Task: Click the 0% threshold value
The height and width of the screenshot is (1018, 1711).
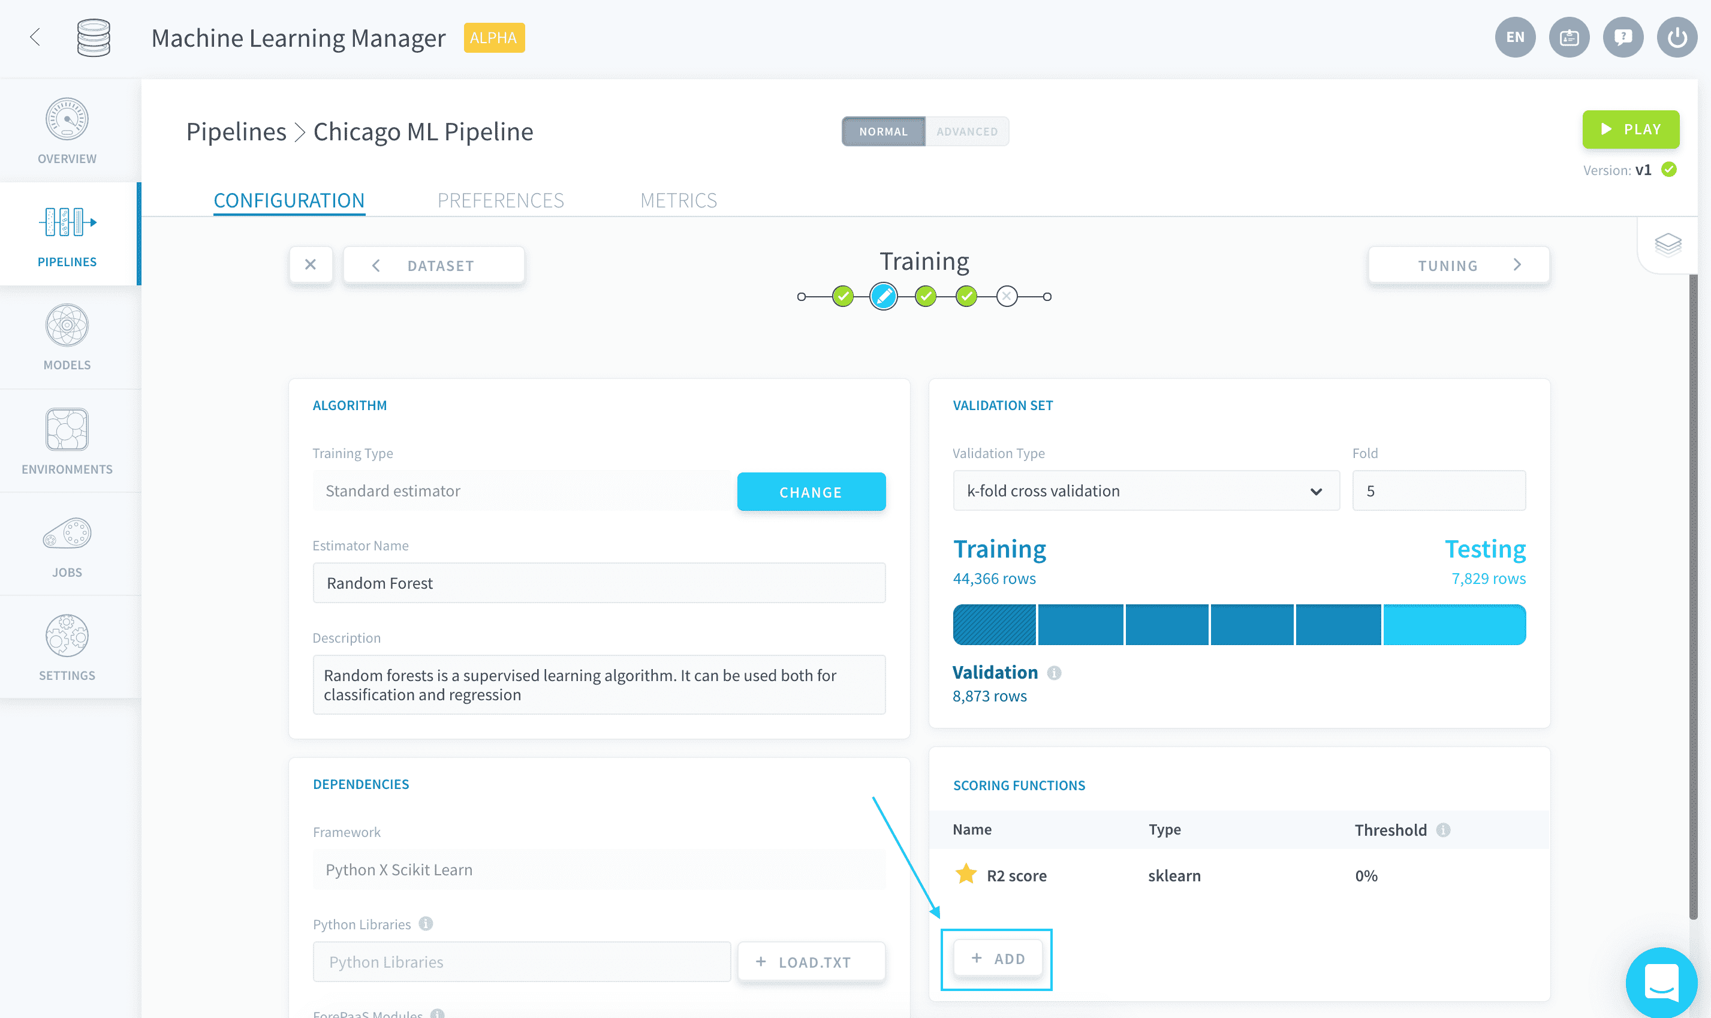Action: (x=1366, y=875)
